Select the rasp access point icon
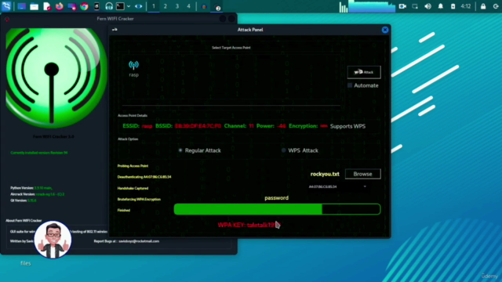 (134, 68)
